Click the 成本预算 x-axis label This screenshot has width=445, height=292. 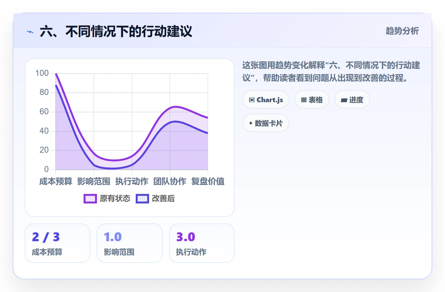(56, 182)
